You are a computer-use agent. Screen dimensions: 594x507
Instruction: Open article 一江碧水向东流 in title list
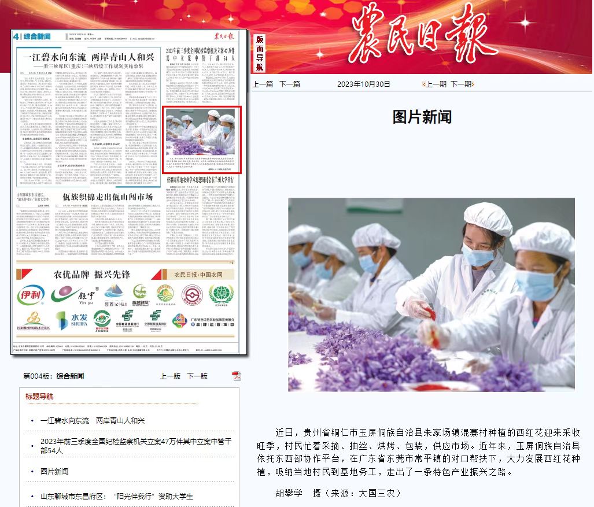(x=93, y=420)
